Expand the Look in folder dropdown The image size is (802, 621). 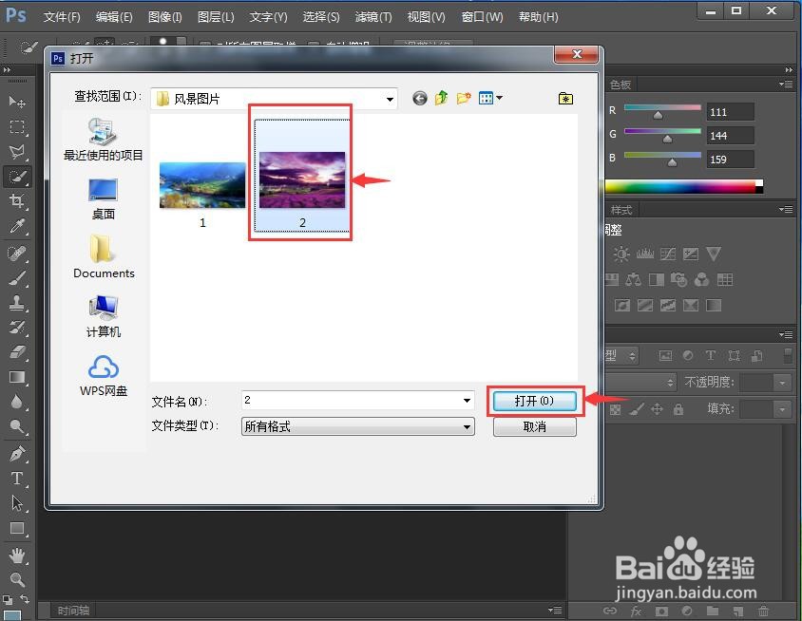point(390,99)
